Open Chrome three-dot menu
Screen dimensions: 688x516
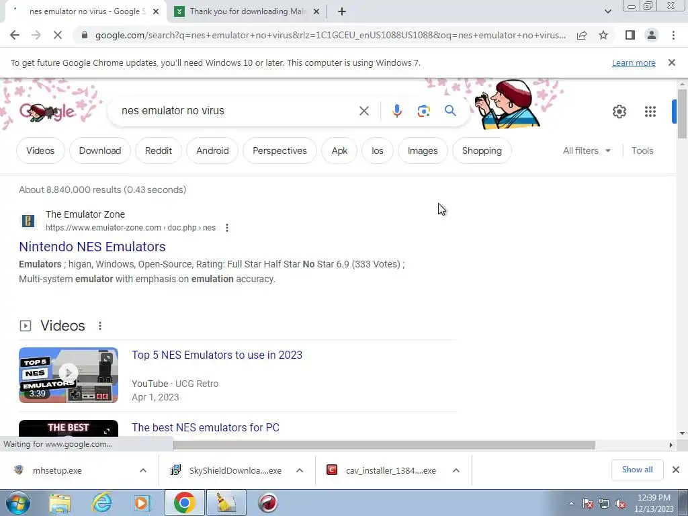[673, 35]
